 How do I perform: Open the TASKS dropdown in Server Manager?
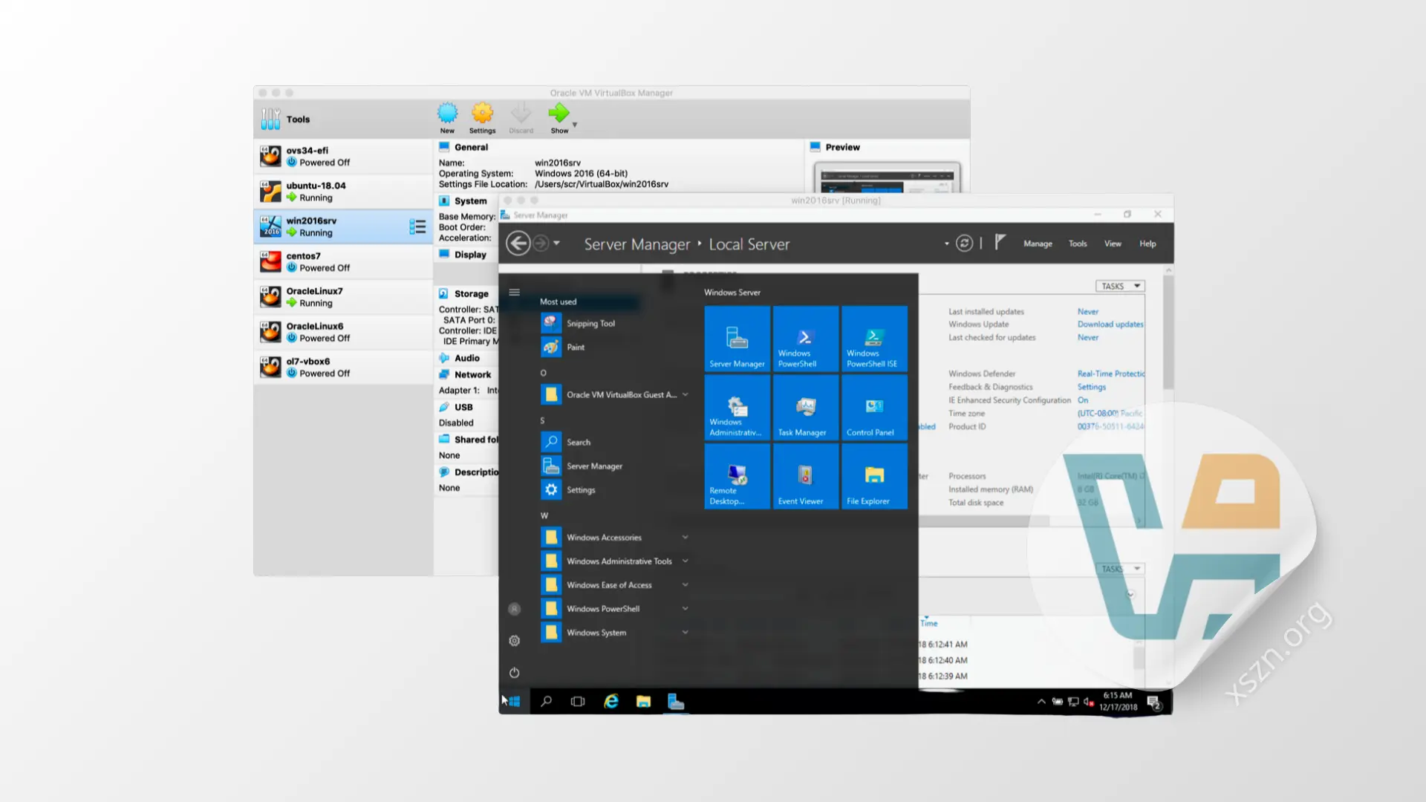[x=1120, y=285]
